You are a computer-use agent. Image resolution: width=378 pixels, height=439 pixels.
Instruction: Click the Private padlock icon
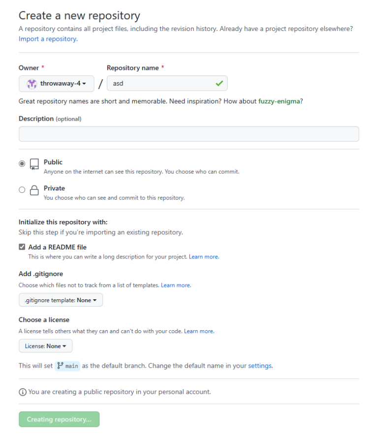[34, 190]
